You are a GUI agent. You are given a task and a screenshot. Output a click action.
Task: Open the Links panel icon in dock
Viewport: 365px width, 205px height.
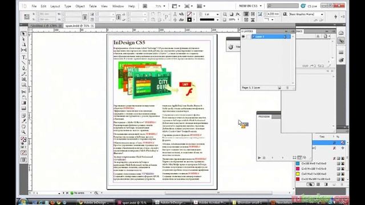tap(341, 41)
